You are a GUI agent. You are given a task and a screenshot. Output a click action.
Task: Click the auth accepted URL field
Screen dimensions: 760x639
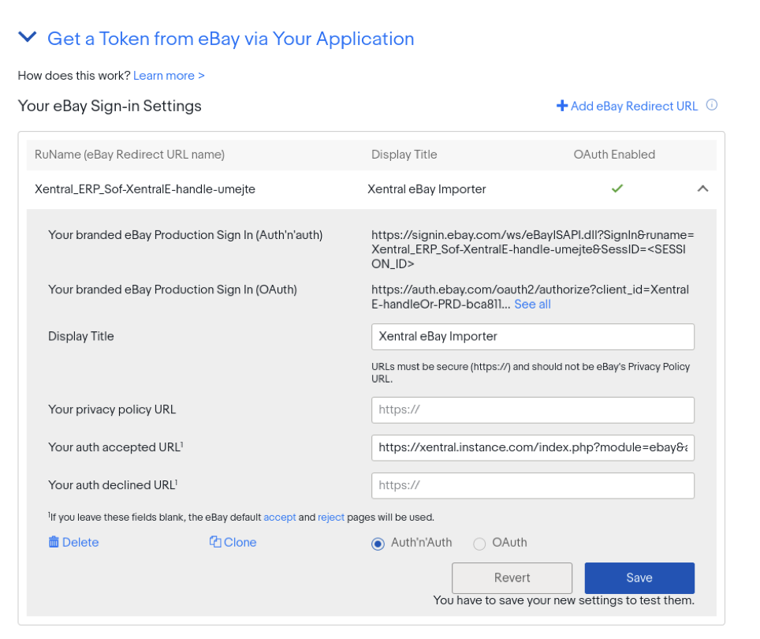pyautogui.click(x=532, y=447)
